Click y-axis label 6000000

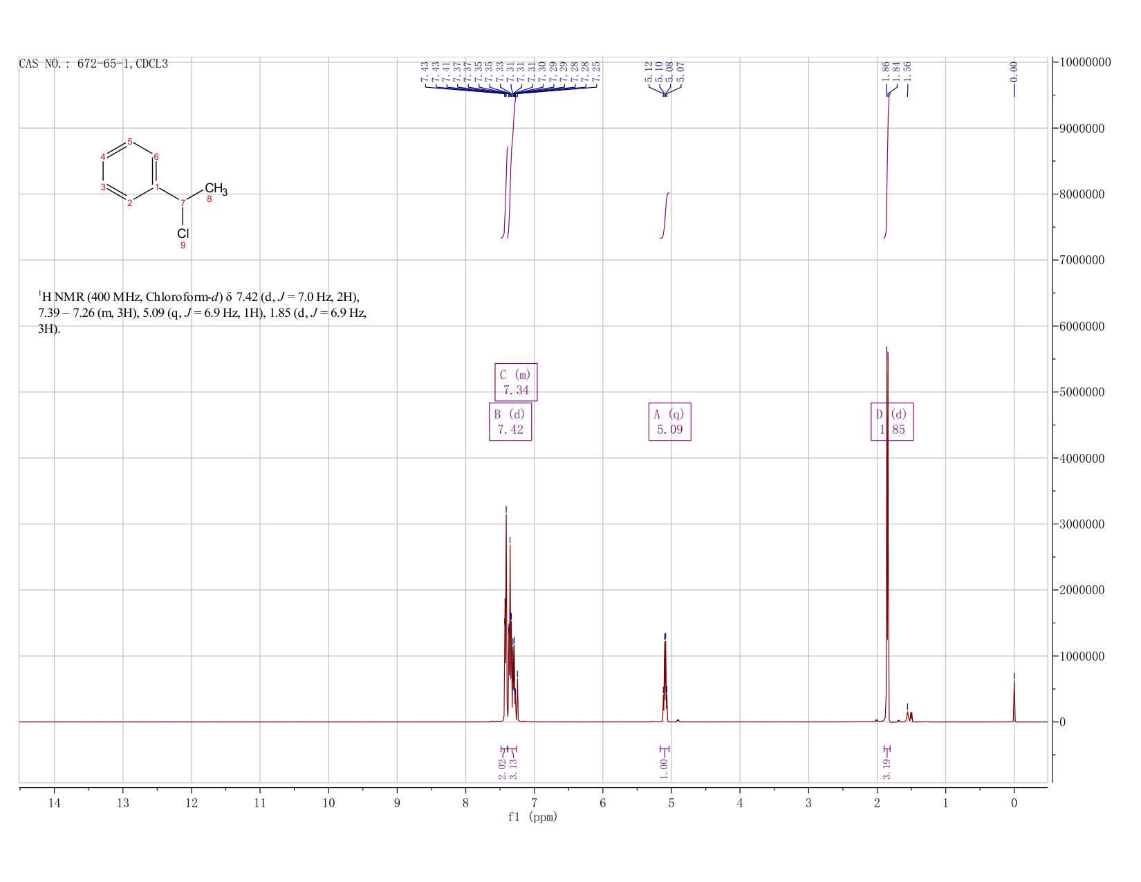[1082, 327]
